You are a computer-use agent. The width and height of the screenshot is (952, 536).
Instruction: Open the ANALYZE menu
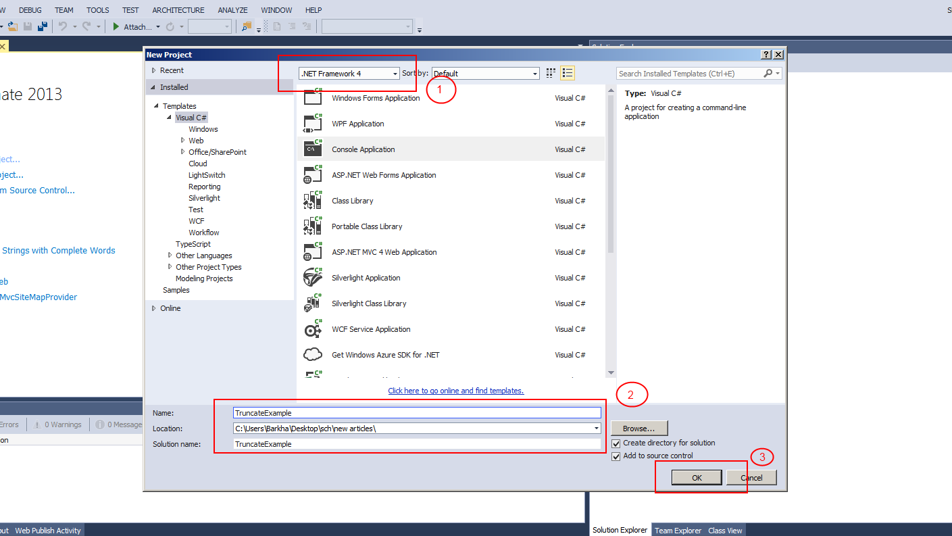[232, 10]
